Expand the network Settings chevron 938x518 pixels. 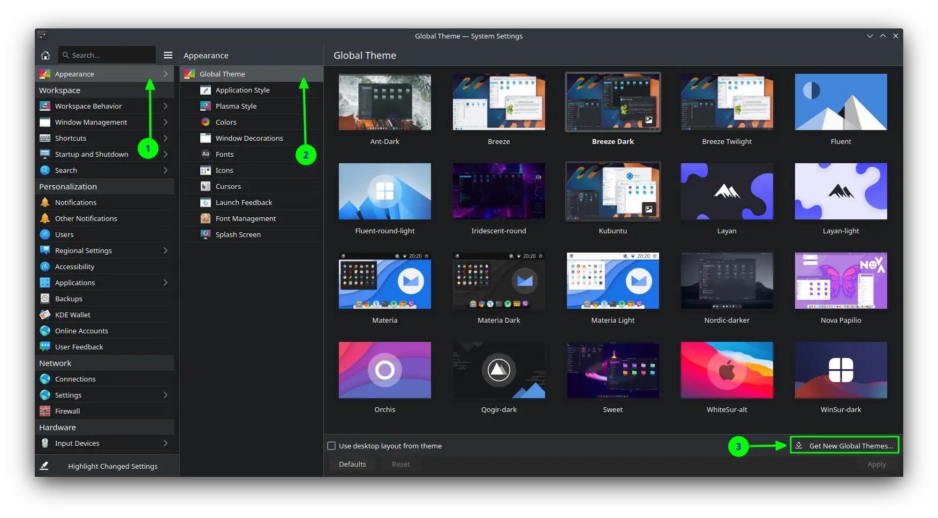point(165,395)
